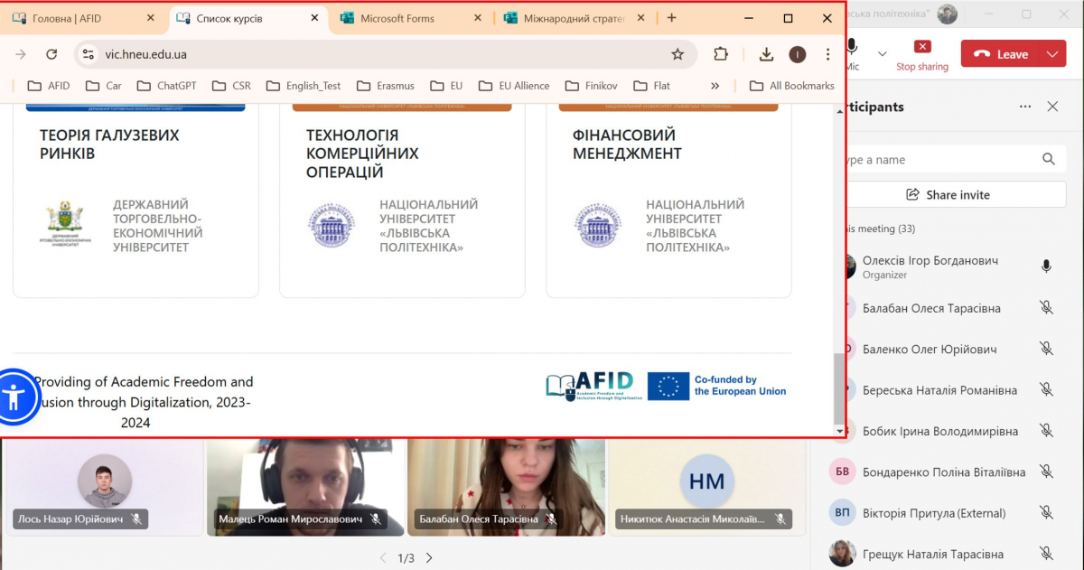Open the Downloads icon in the toolbar
Screen dimensions: 1084x570
(765, 54)
